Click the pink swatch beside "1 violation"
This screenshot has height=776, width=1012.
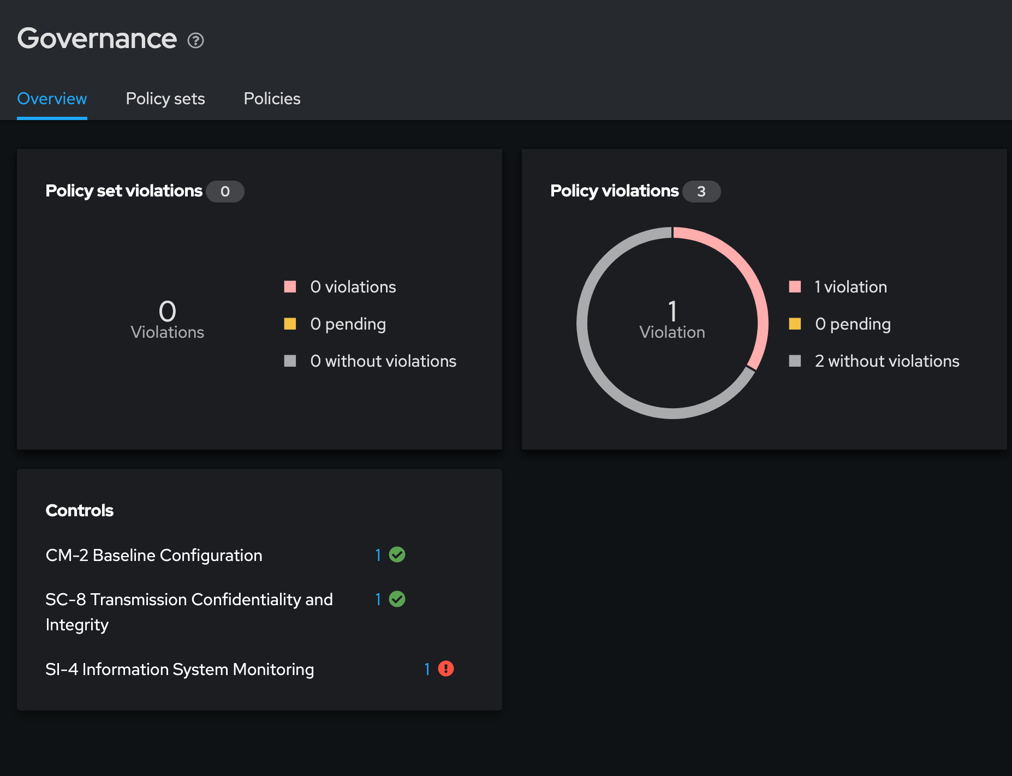[795, 287]
